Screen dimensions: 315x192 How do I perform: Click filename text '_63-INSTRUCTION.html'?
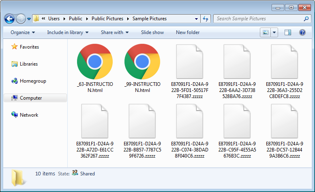[95, 87]
